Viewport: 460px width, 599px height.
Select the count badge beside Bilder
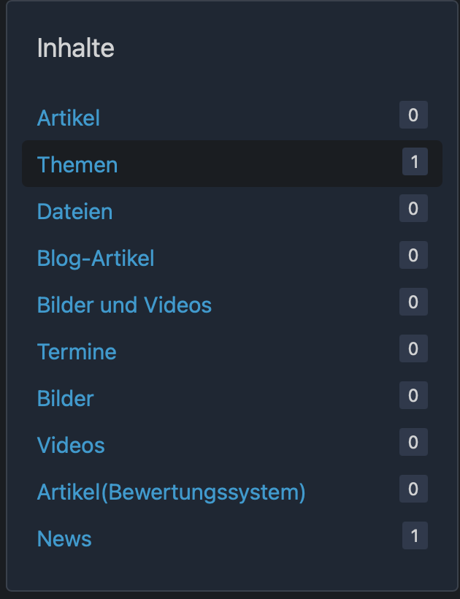click(x=413, y=396)
